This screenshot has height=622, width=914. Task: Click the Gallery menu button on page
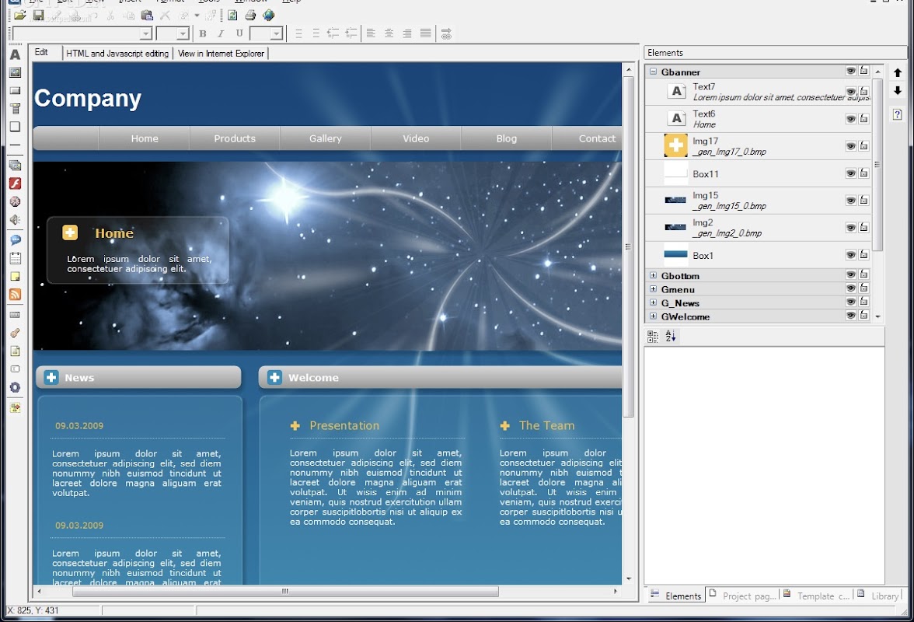coord(325,138)
